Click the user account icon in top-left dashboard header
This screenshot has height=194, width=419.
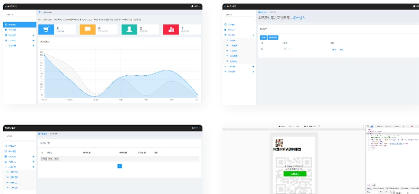pos(192,6)
